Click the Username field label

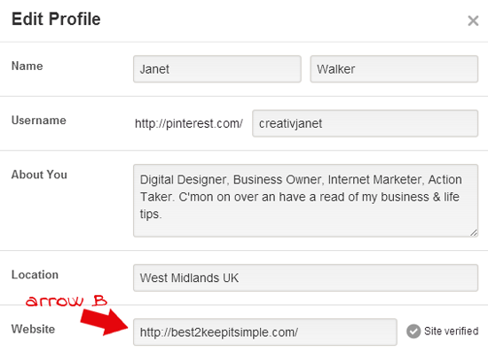coord(38,121)
